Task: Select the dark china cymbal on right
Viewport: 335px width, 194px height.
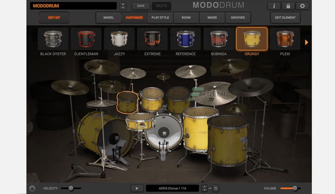Action: 250,87
